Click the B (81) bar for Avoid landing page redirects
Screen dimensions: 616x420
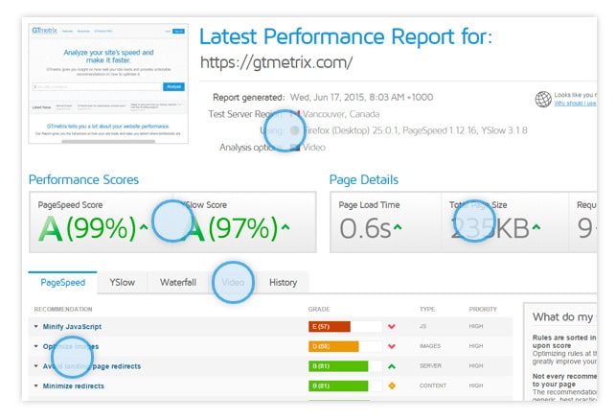coord(338,366)
